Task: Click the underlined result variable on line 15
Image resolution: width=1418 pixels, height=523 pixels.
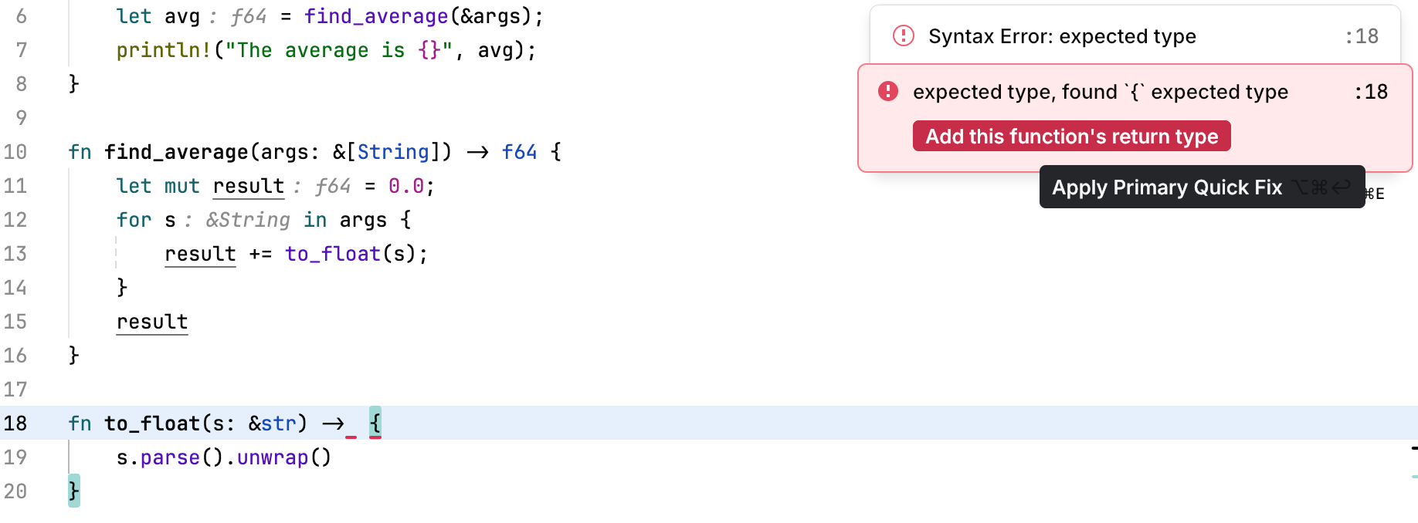Action: point(152,322)
